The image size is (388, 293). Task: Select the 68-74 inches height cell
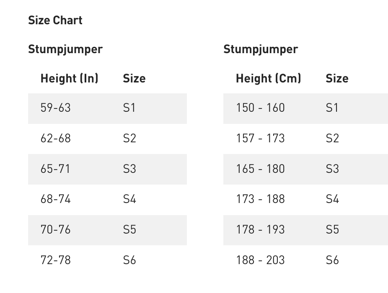coord(55,199)
